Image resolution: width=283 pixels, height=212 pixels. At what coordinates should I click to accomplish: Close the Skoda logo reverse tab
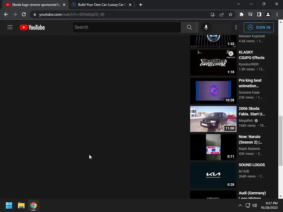[64, 5]
